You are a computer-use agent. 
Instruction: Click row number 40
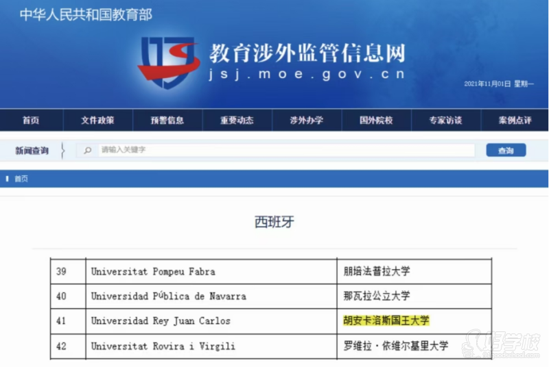coord(61,296)
